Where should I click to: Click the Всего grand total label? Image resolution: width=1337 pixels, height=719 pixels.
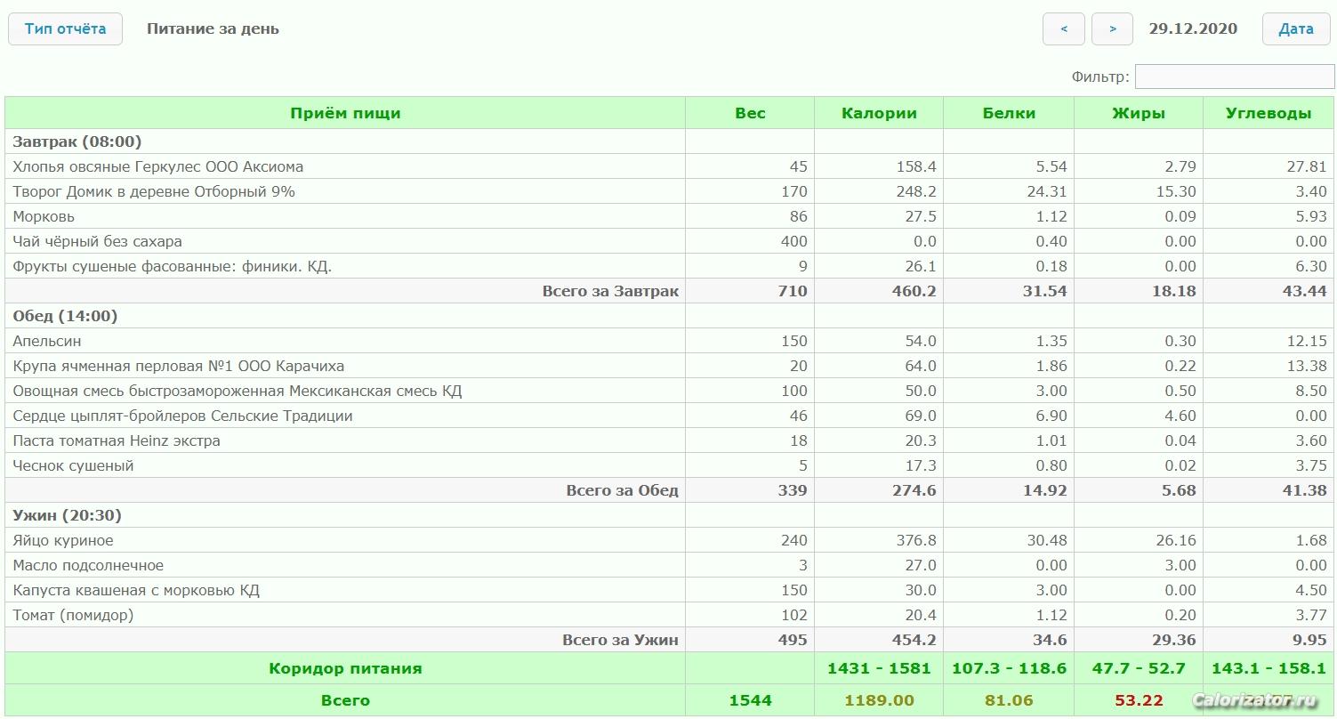[345, 700]
